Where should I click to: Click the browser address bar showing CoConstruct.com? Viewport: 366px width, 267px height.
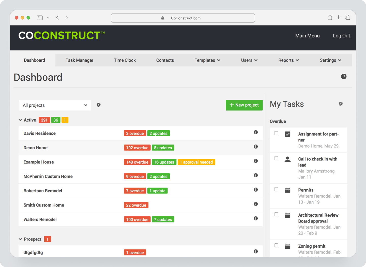click(183, 18)
